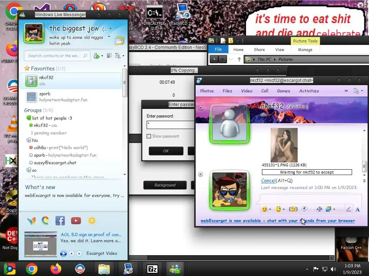The height and width of the screenshot is (276, 369).
Task: Open File Explorer from the taskbar
Action: pyautogui.click(x=104, y=269)
